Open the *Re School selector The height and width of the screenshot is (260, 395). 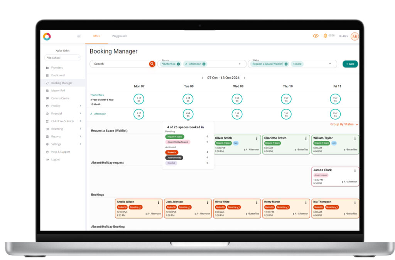(62, 58)
